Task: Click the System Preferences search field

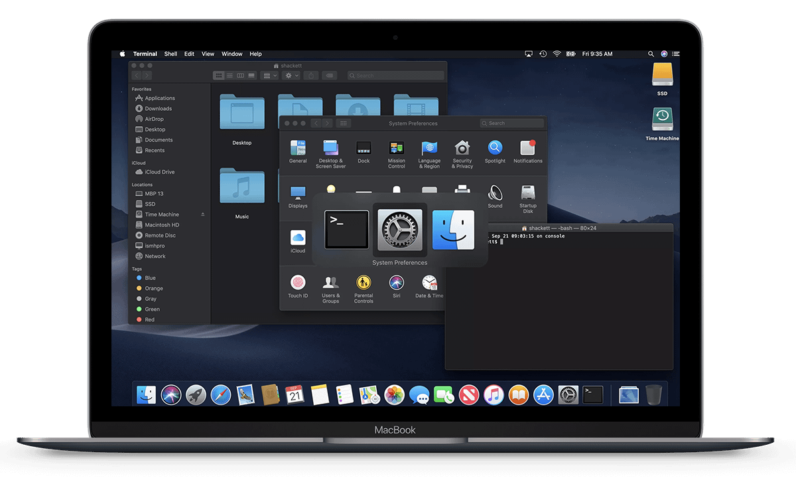Action: [511, 123]
